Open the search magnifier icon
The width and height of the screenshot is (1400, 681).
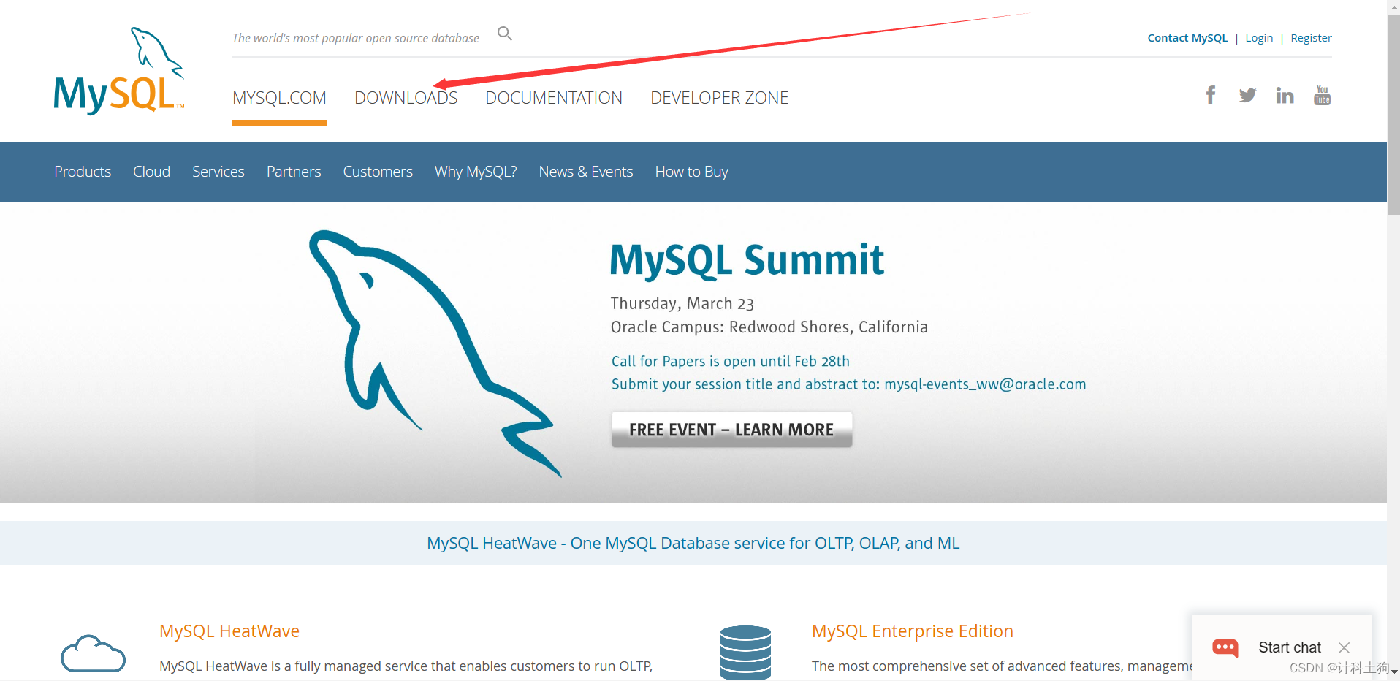point(505,34)
